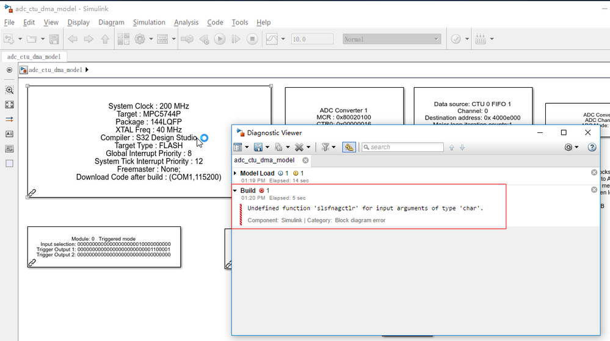This screenshot has height=341, width=610.
Task: Open the New Model dropdown arrow
Action: click(20, 39)
